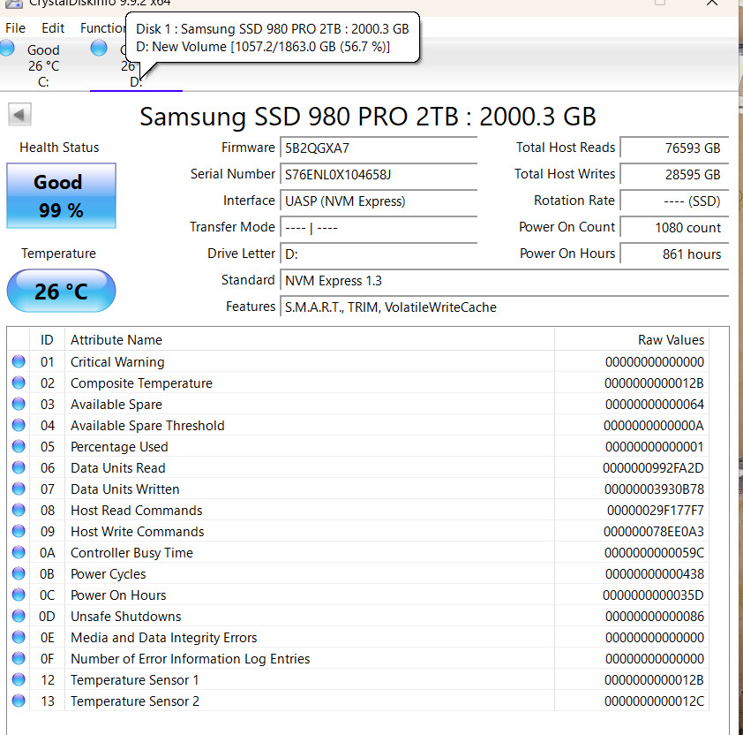Select the Temperature Sensor 2 attribute name

point(135,701)
